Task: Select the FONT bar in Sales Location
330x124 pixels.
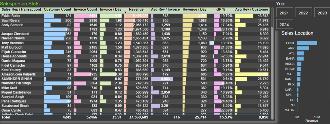Action: [x=307, y=43]
